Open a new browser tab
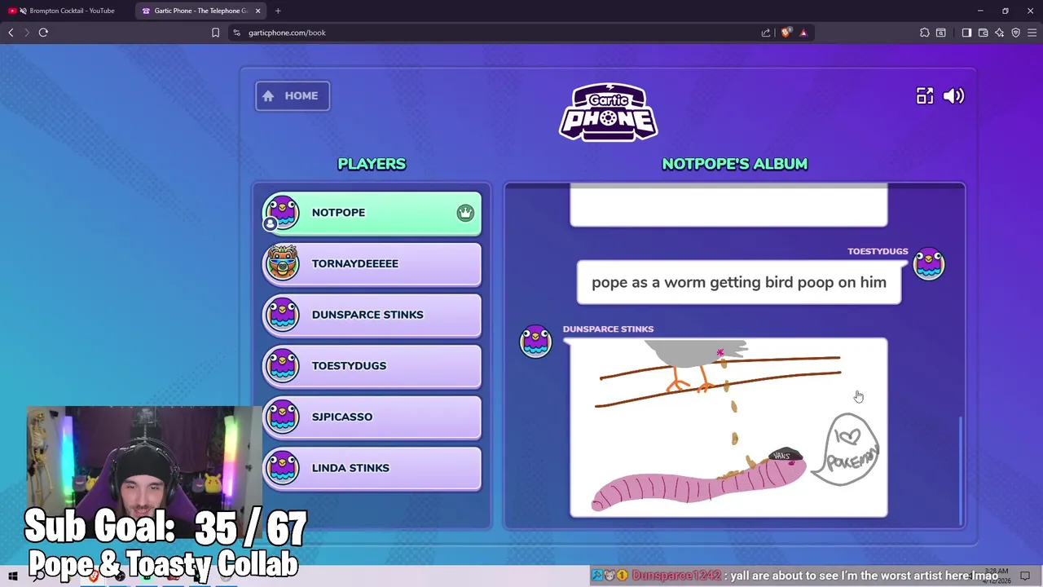 coord(278,11)
